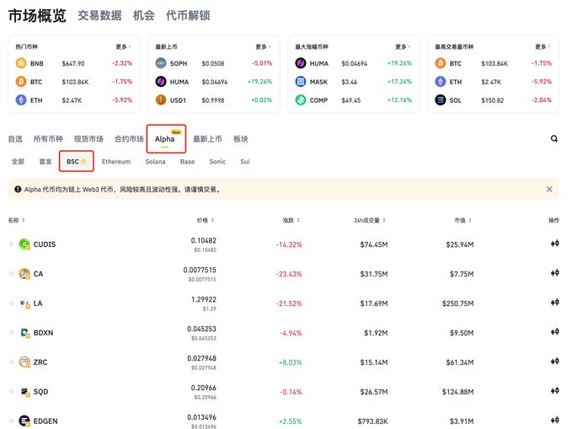Click the MASK icon in 最大涨幅币种

[x=301, y=82]
